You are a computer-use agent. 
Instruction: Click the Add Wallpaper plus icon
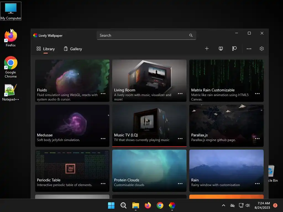[207, 49]
